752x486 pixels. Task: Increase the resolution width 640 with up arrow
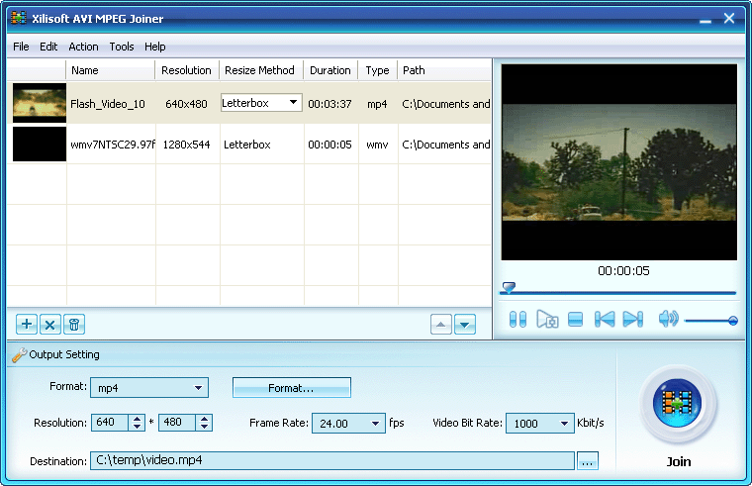[138, 419]
